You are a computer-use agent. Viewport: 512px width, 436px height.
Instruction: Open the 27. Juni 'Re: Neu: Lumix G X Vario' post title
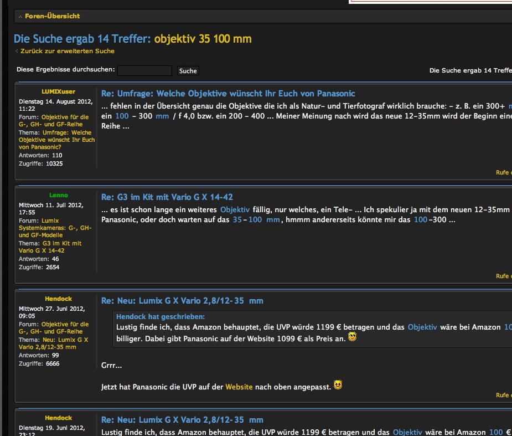tap(182, 301)
